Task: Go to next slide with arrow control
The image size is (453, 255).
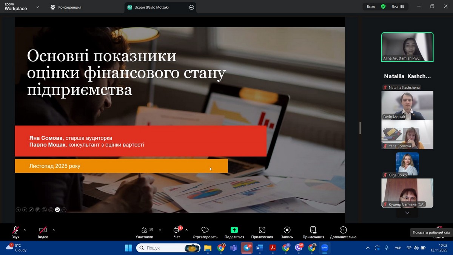Action: tap(25, 210)
